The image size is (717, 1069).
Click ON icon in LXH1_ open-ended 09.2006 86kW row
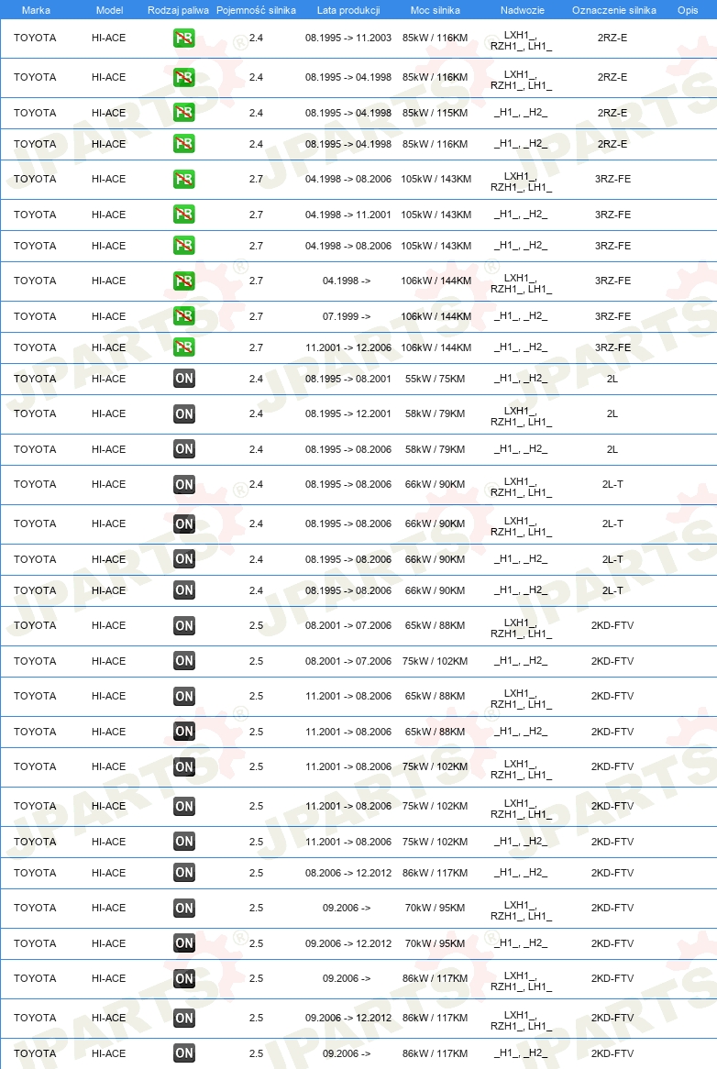tap(184, 978)
